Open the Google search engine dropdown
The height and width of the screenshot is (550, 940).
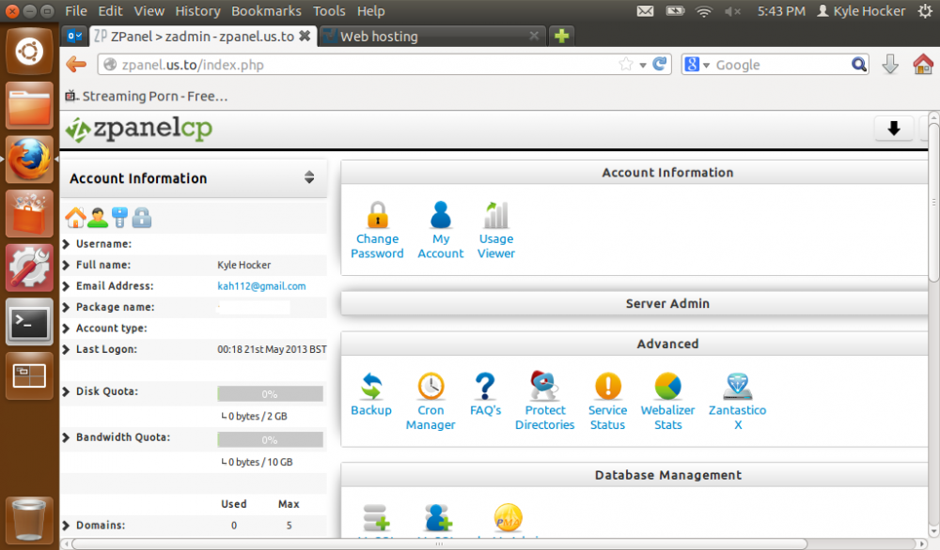click(x=697, y=65)
